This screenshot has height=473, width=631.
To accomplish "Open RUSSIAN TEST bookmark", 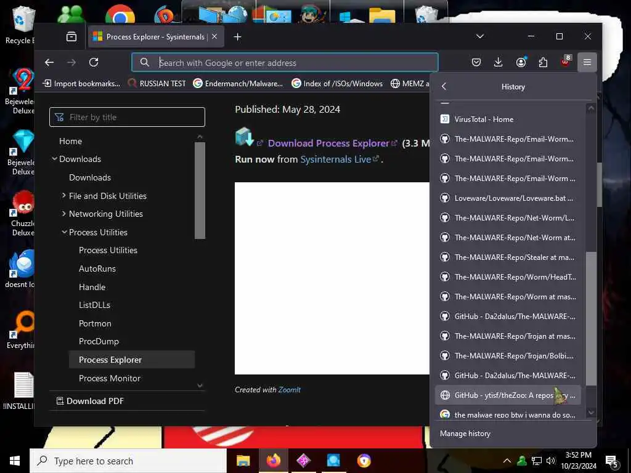I will coord(157,84).
